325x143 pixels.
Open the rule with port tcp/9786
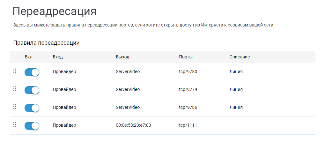point(163,108)
